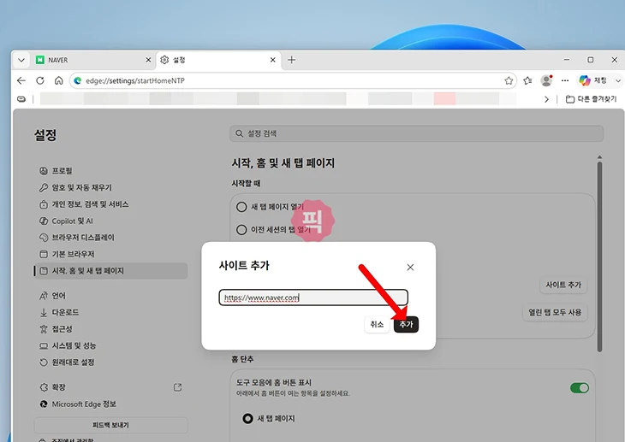This screenshot has width=625, height=442.
Task: Click the home icon in toolbar
Action: (58, 81)
